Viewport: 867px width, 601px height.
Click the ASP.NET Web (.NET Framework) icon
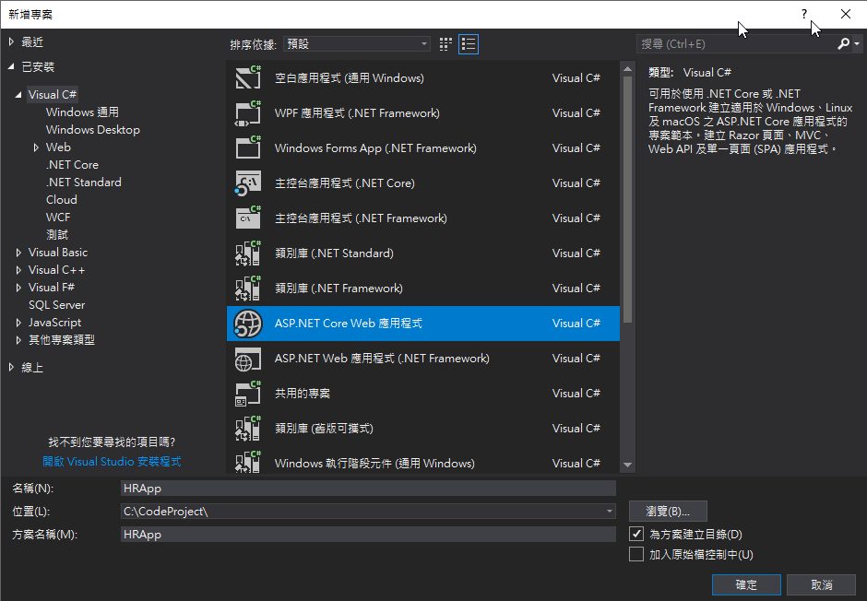tap(248, 359)
